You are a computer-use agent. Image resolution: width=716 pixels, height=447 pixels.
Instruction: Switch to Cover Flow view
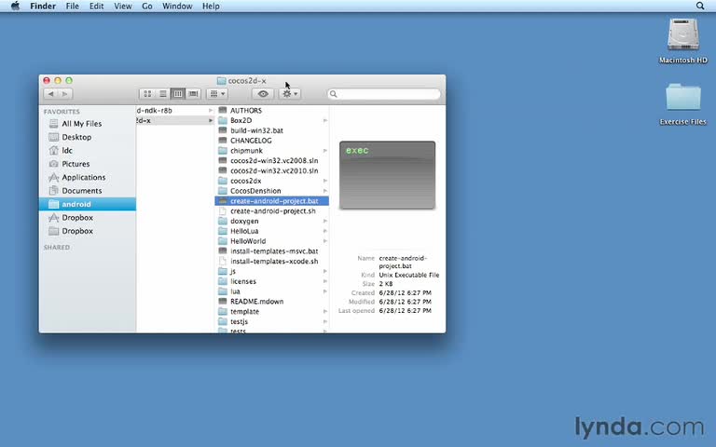click(x=193, y=94)
